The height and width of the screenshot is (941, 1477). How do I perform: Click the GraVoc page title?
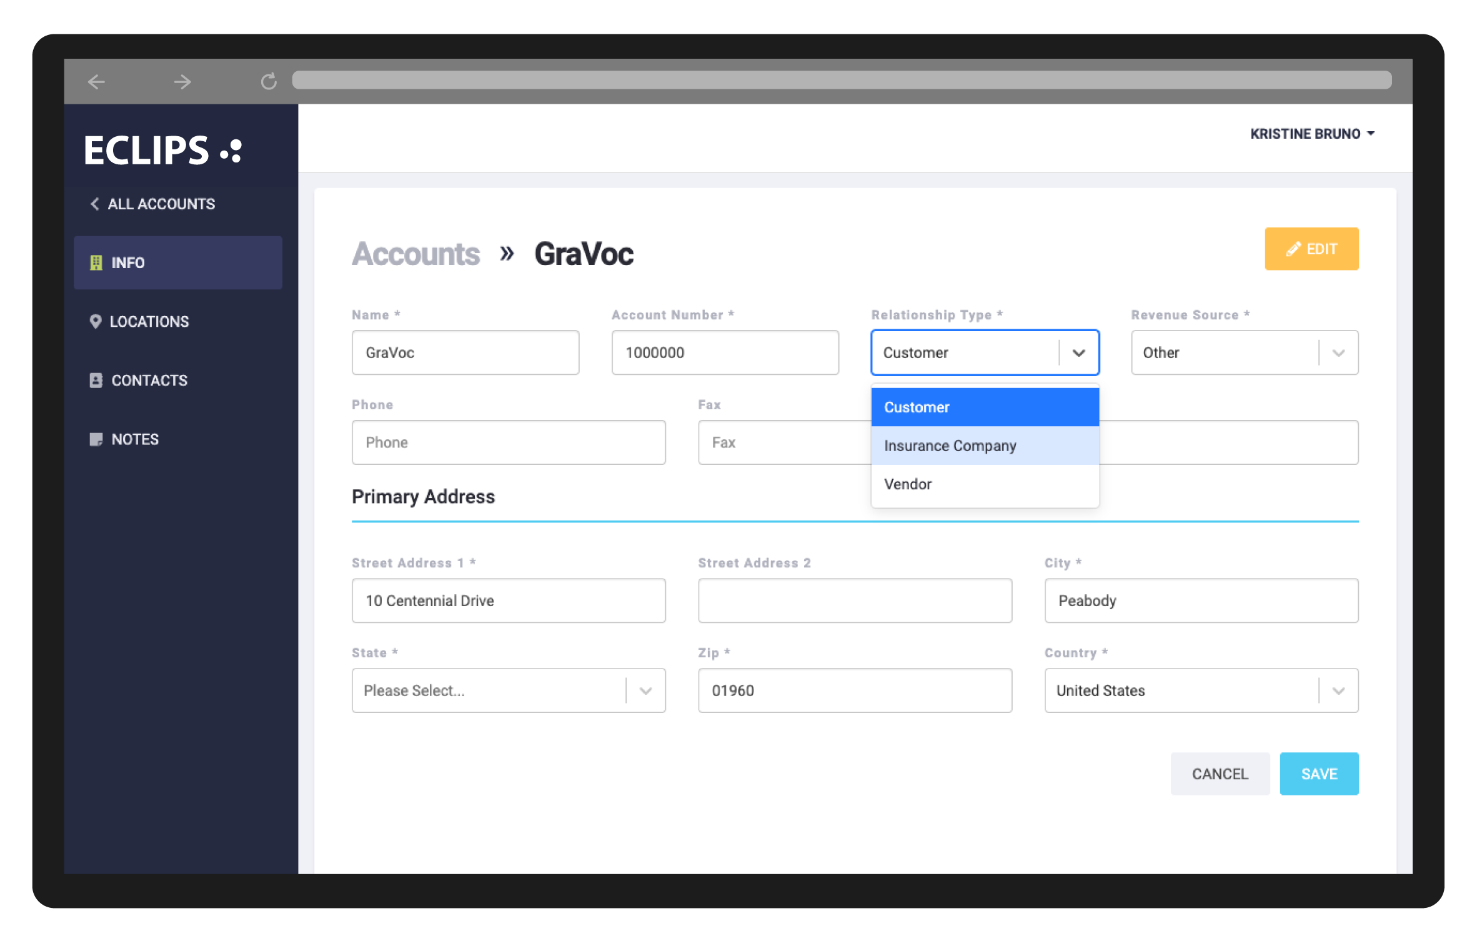pos(584,254)
